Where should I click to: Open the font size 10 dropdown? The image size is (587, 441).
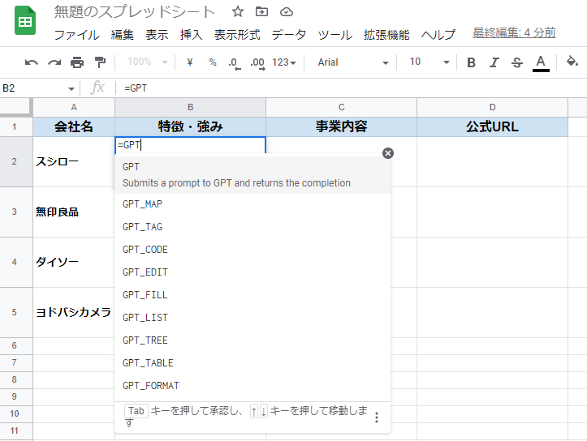click(x=429, y=62)
